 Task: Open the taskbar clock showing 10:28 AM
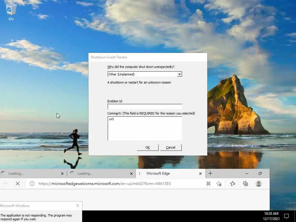click(271, 216)
